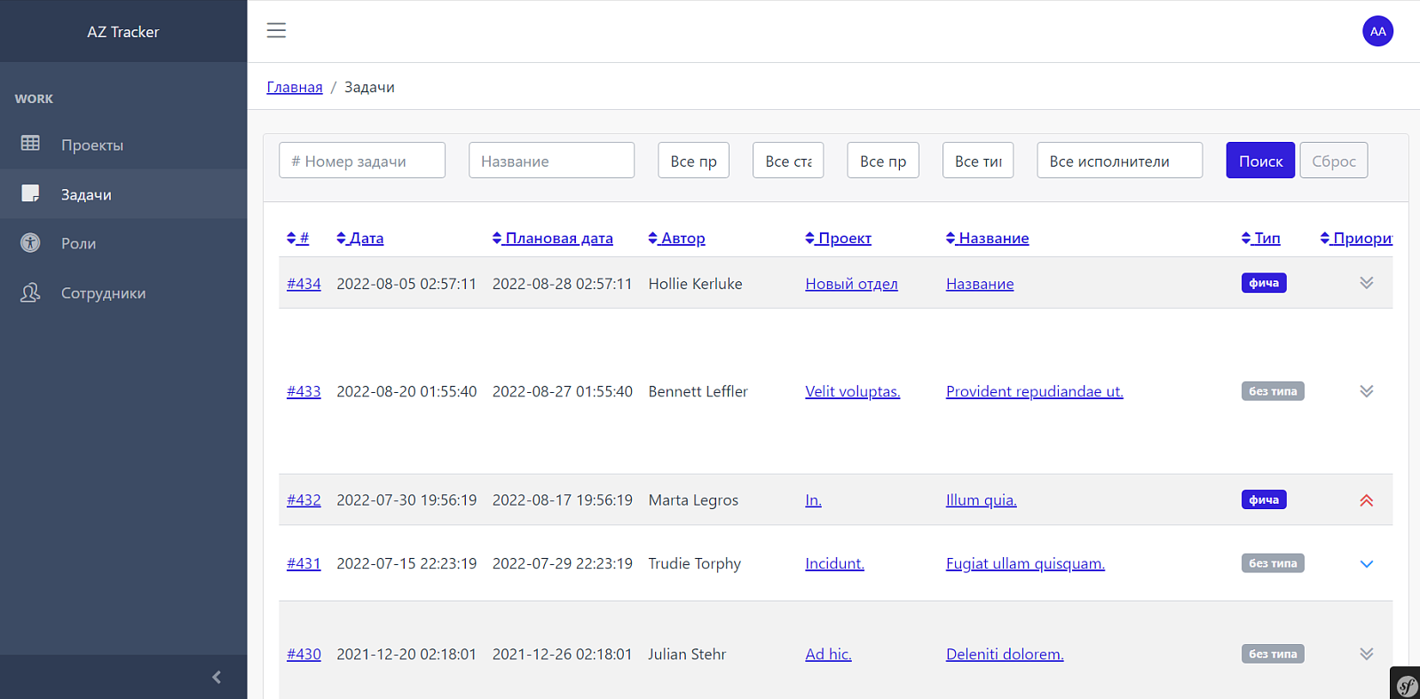Screen dimensions: 1420x699
Task: Focus the Название filter input field
Action: point(551,161)
